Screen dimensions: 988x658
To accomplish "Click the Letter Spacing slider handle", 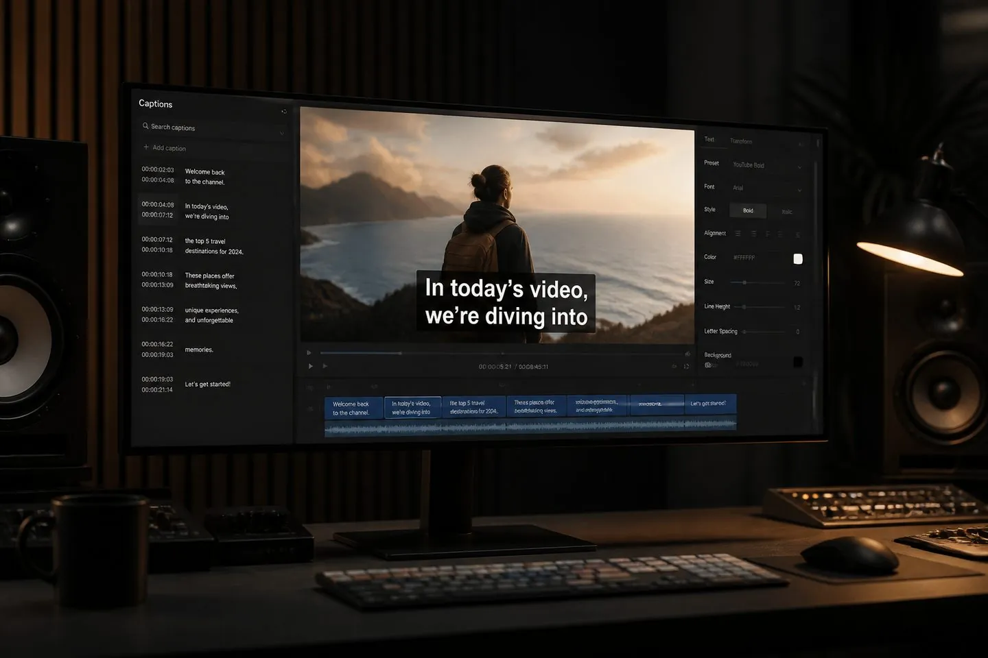I will 744,332.
